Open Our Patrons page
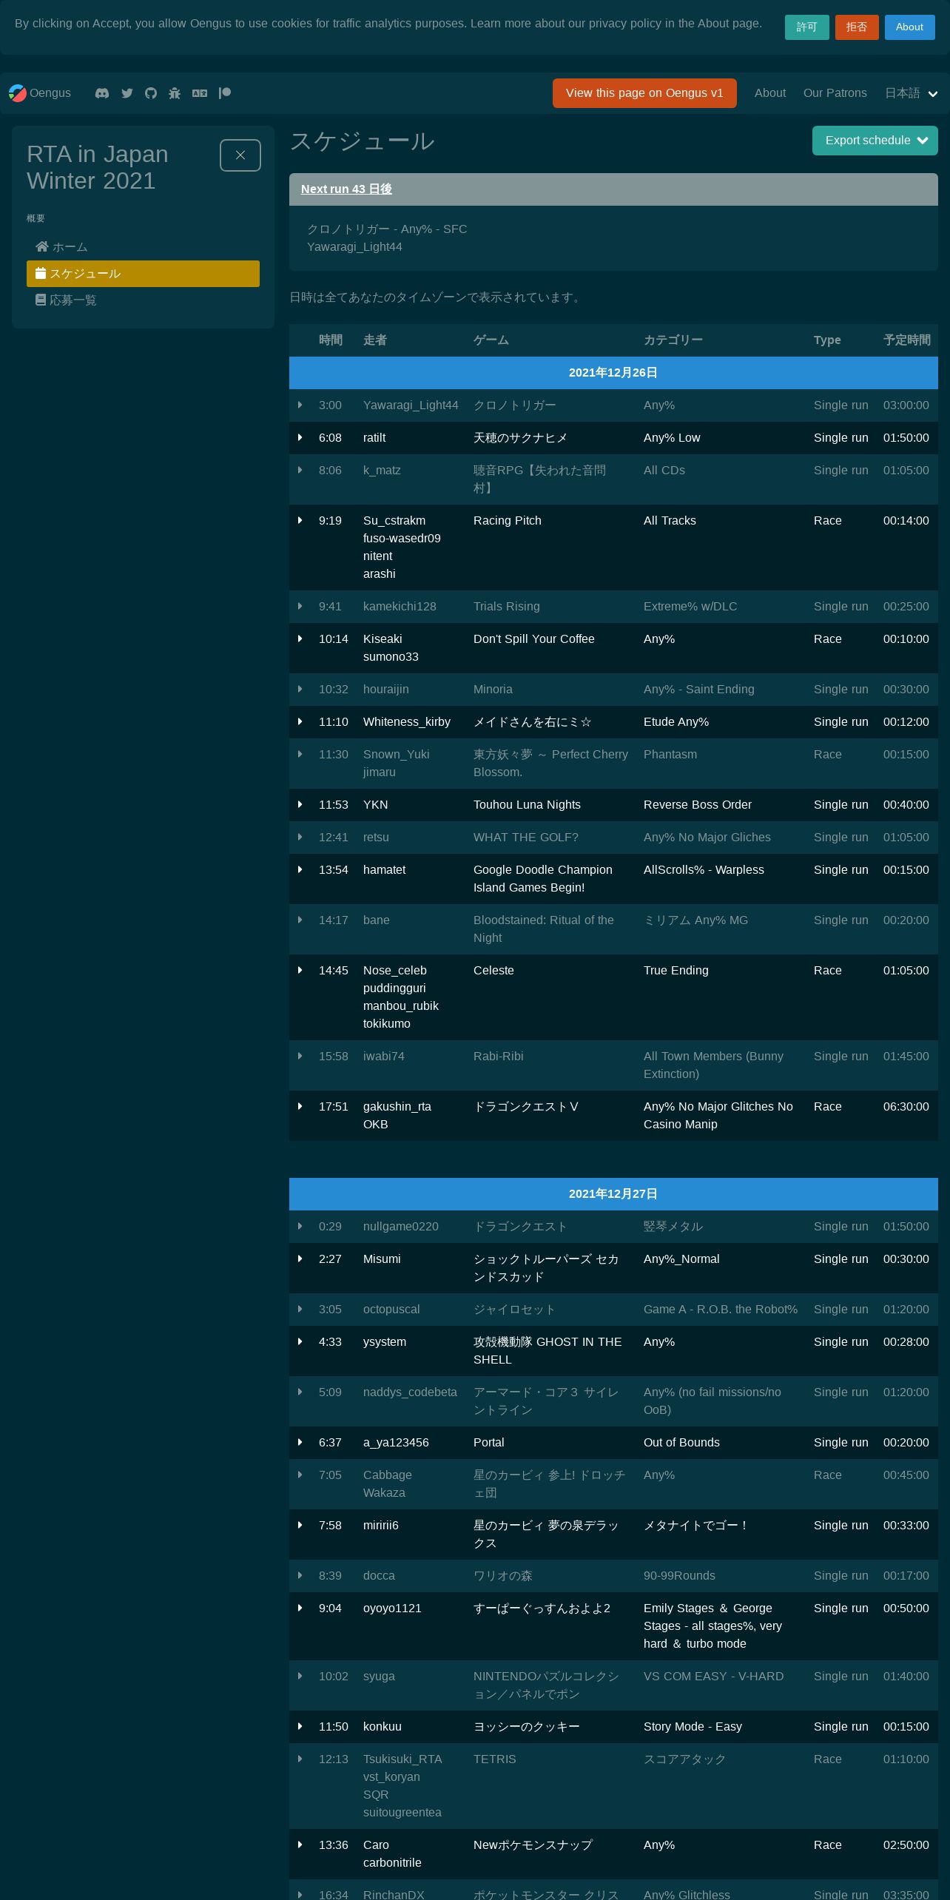Screen dimensions: 950x1900 point(835,93)
